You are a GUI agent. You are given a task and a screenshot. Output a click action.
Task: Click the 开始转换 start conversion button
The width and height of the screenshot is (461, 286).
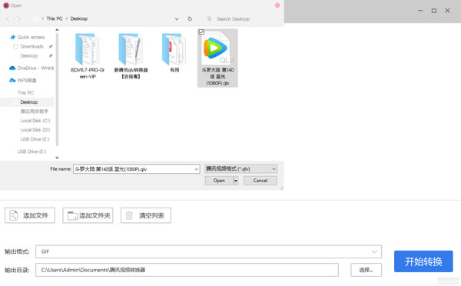tap(423, 261)
